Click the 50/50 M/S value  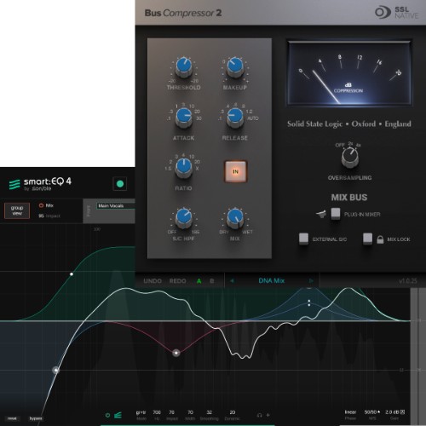coord(372,412)
